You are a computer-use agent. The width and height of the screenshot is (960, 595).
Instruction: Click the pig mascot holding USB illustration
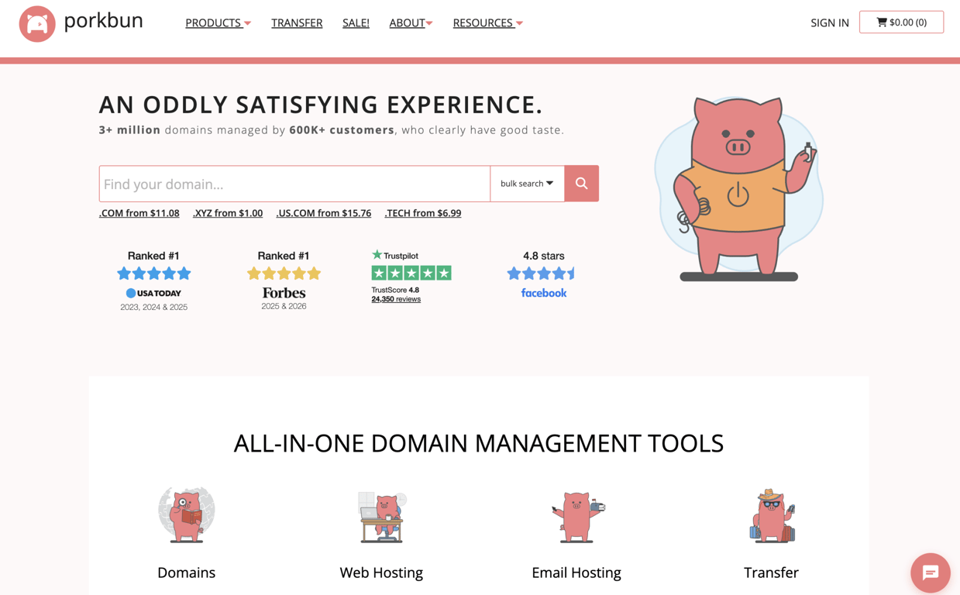coord(738,187)
